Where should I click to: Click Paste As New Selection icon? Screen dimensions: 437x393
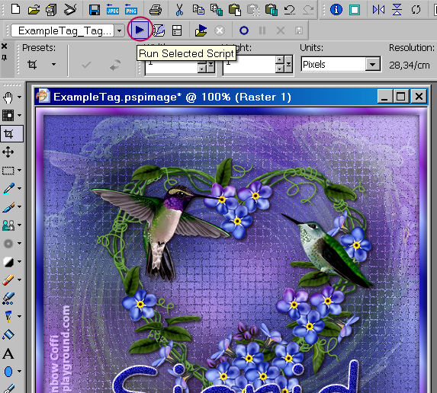pos(272,10)
